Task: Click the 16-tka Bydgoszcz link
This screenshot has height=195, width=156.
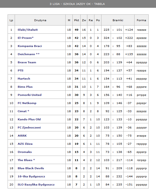Action: pyautogui.click(x=31, y=176)
